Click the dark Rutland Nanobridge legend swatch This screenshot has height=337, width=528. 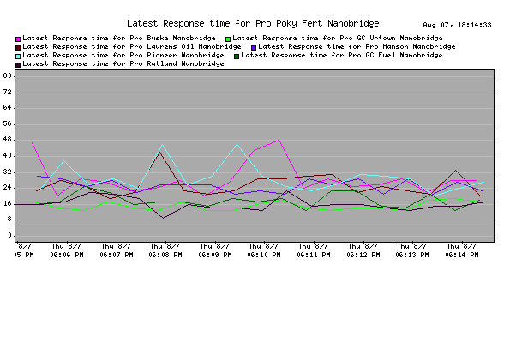tap(18, 65)
